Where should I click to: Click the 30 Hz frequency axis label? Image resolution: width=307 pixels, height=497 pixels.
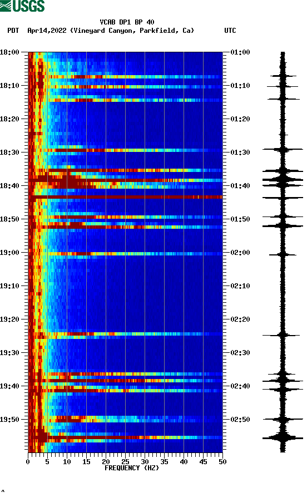145,462
